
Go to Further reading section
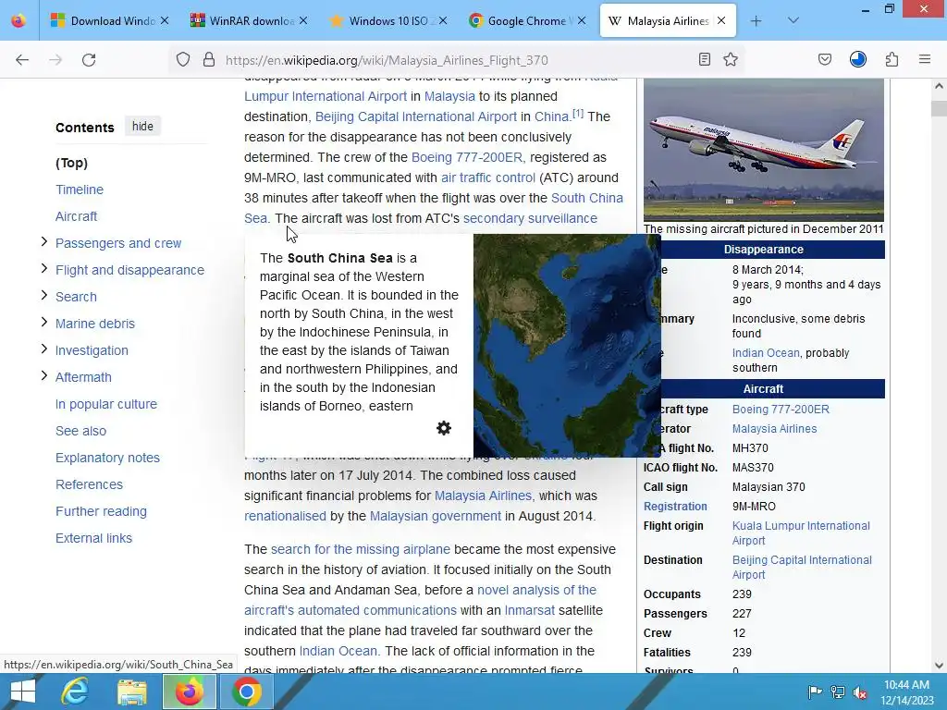[102, 511]
